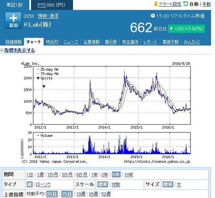This screenshot has height=198, width=215.
Task: Open the 指標を表示する link
Action: tap(19, 50)
